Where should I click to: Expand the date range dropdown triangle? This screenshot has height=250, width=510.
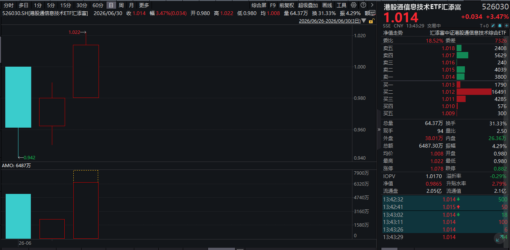[364, 21]
